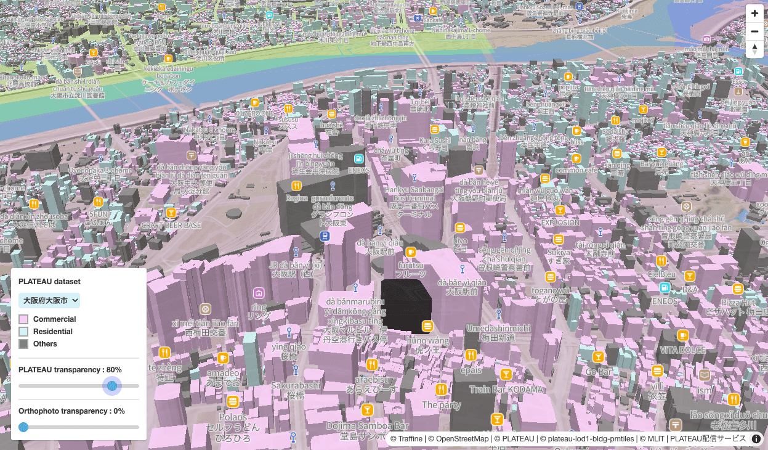Select the furutsu cafe icon
This screenshot has height=450, width=768.
coord(411,252)
